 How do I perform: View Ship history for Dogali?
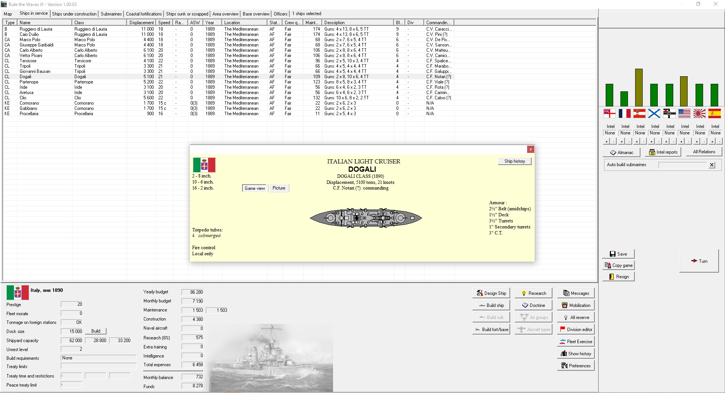514,161
